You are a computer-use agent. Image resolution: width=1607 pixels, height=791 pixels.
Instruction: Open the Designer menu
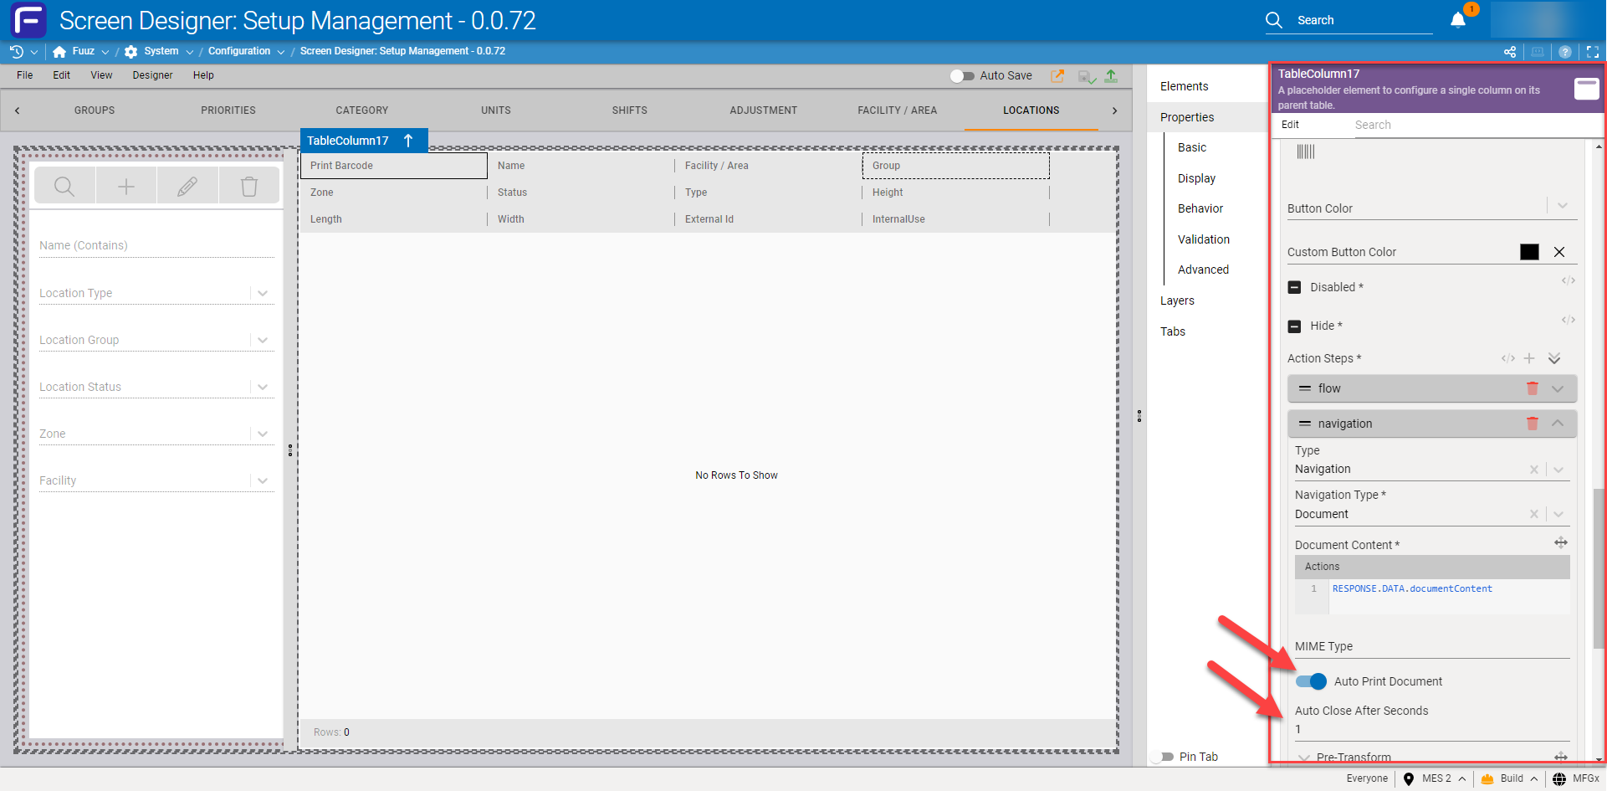(152, 75)
